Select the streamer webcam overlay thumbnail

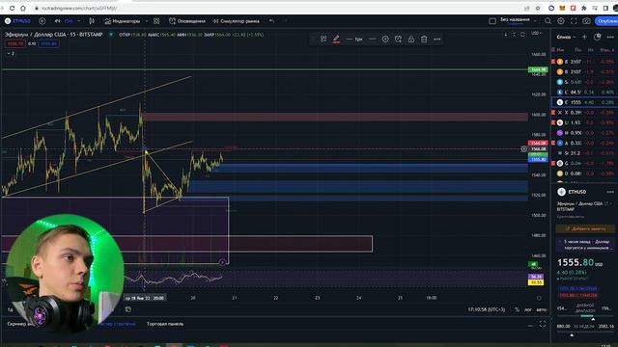point(65,274)
